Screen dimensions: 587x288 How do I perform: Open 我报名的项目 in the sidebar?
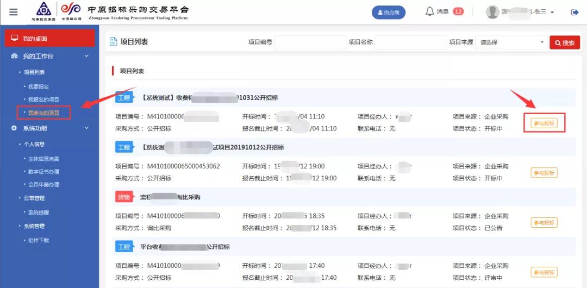pyautogui.click(x=43, y=99)
